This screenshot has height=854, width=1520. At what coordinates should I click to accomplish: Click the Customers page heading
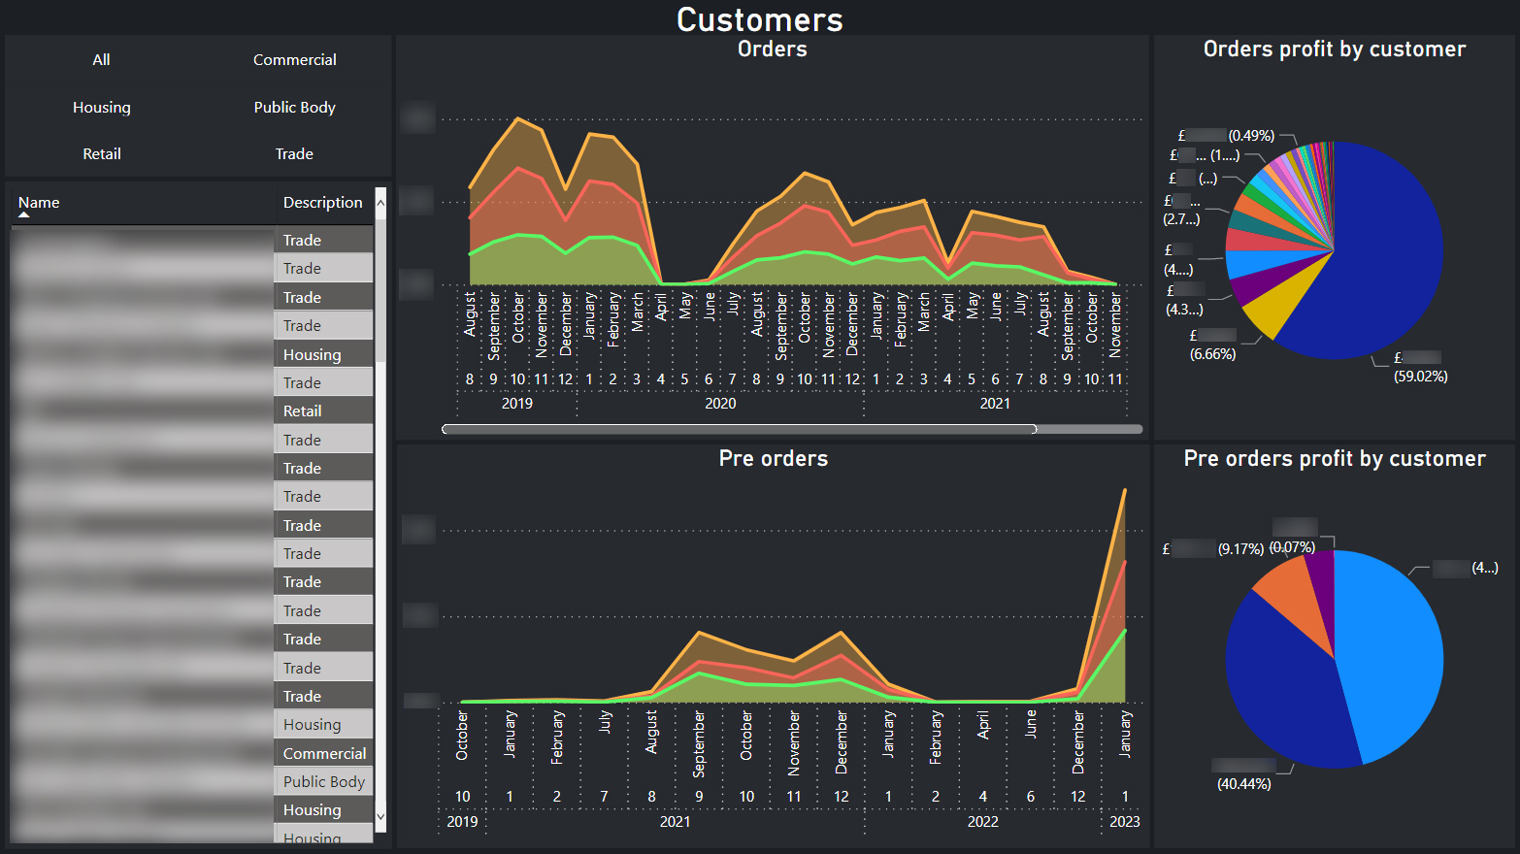[760, 19]
